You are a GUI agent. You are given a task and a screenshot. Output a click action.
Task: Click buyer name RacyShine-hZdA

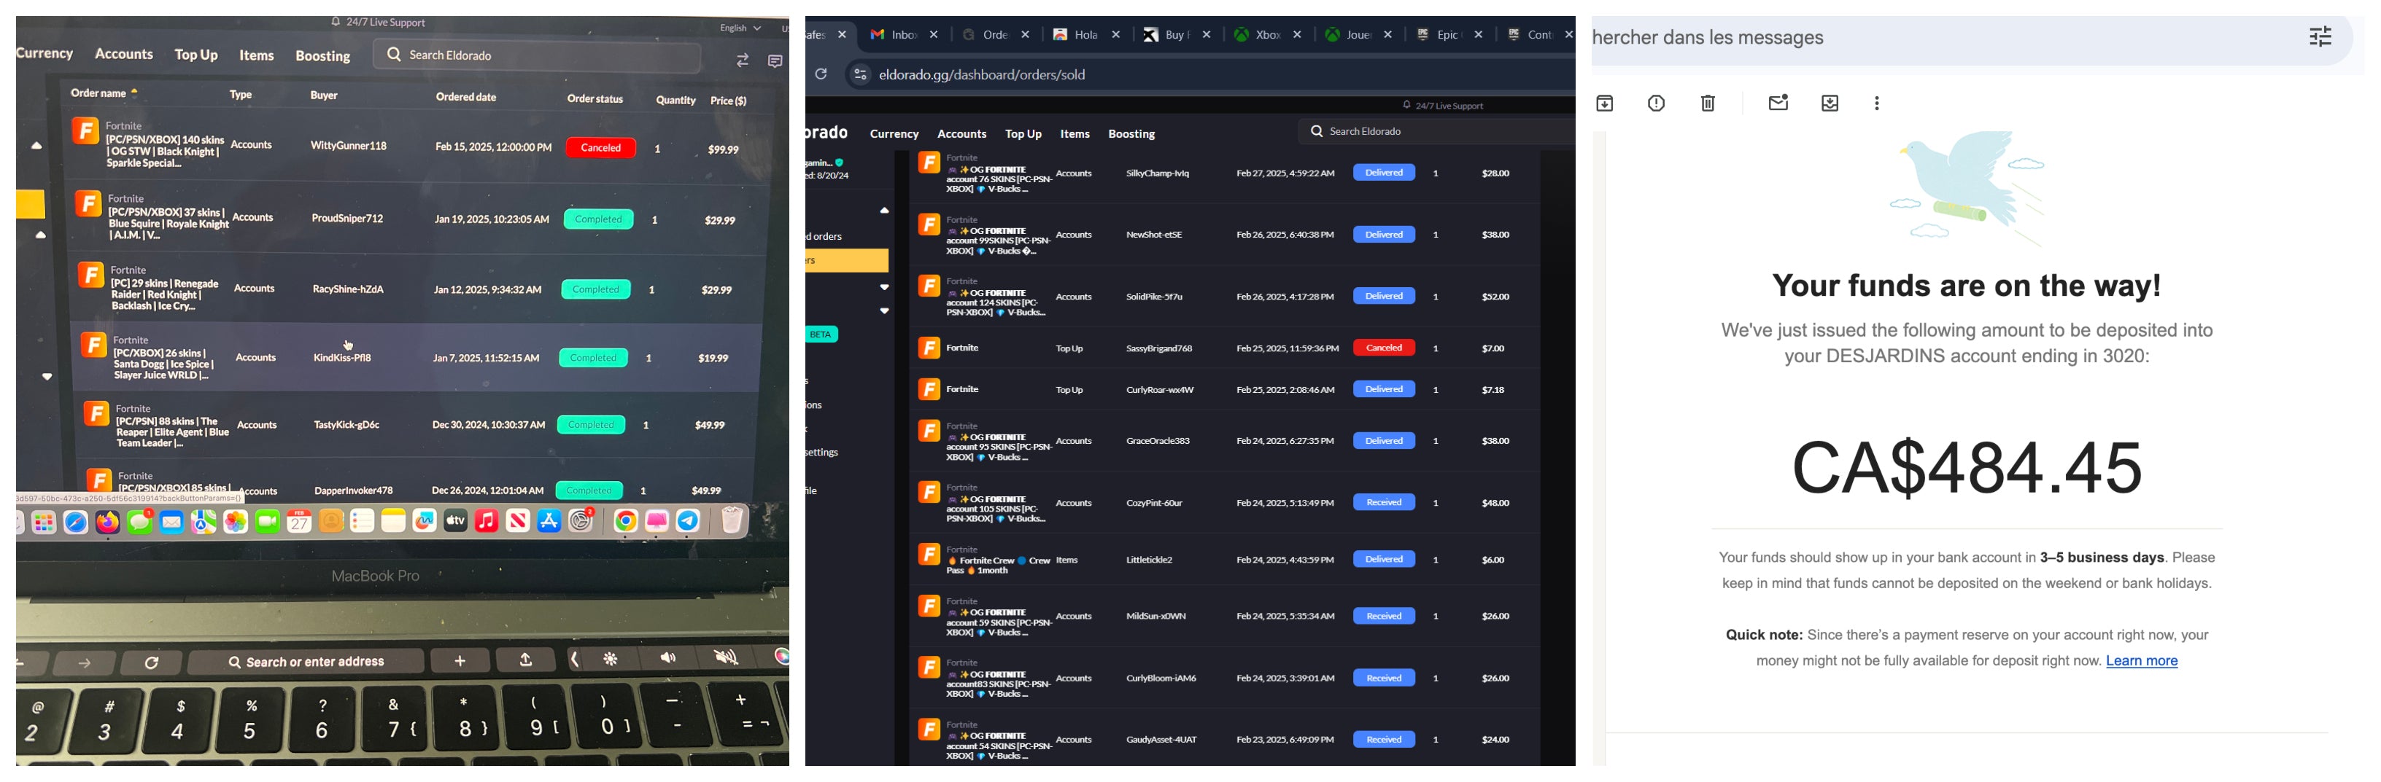[349, 289]
